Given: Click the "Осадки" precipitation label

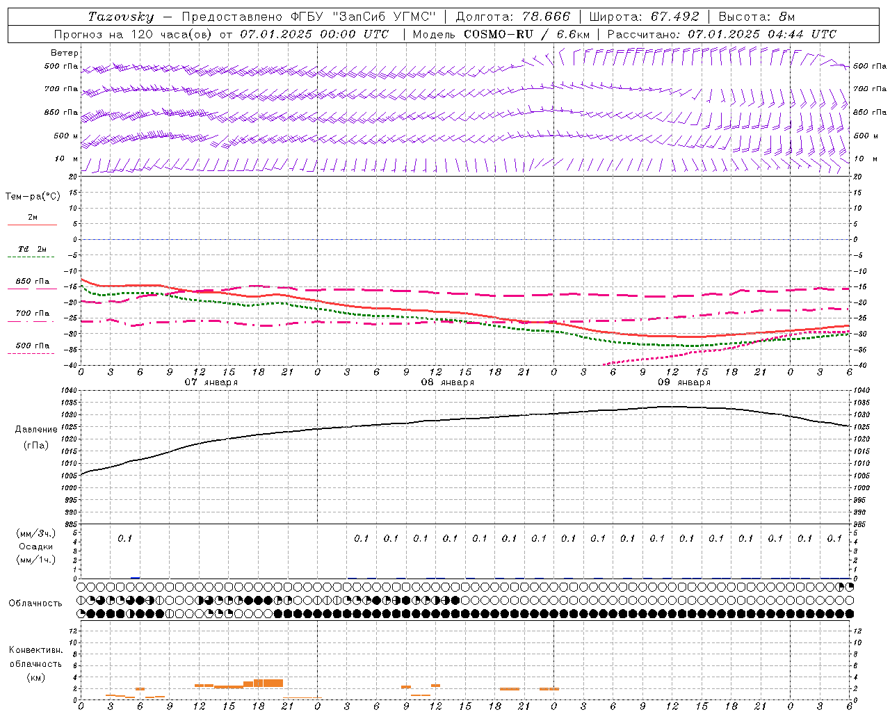Looking at the screenshot, I should [x=36, y=547].
